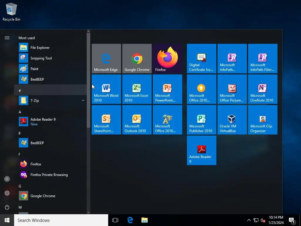The width and height of the screenshot is (301, 226).
Task: Jump to apps via the # letter header
Action: (50, 90)
